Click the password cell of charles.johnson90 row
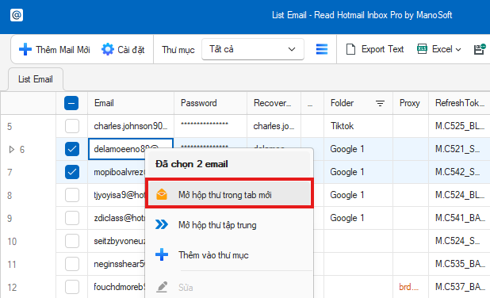This screenshot has height=298, width=490. 210,126
